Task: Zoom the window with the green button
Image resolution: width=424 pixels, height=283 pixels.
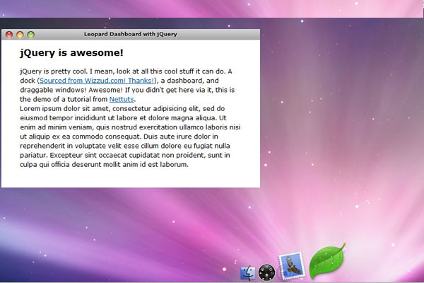Action: [30, 34]
